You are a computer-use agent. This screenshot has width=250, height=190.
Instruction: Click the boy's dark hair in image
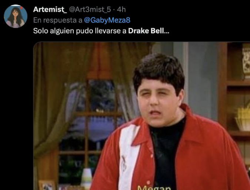click(x=159, y=70)
